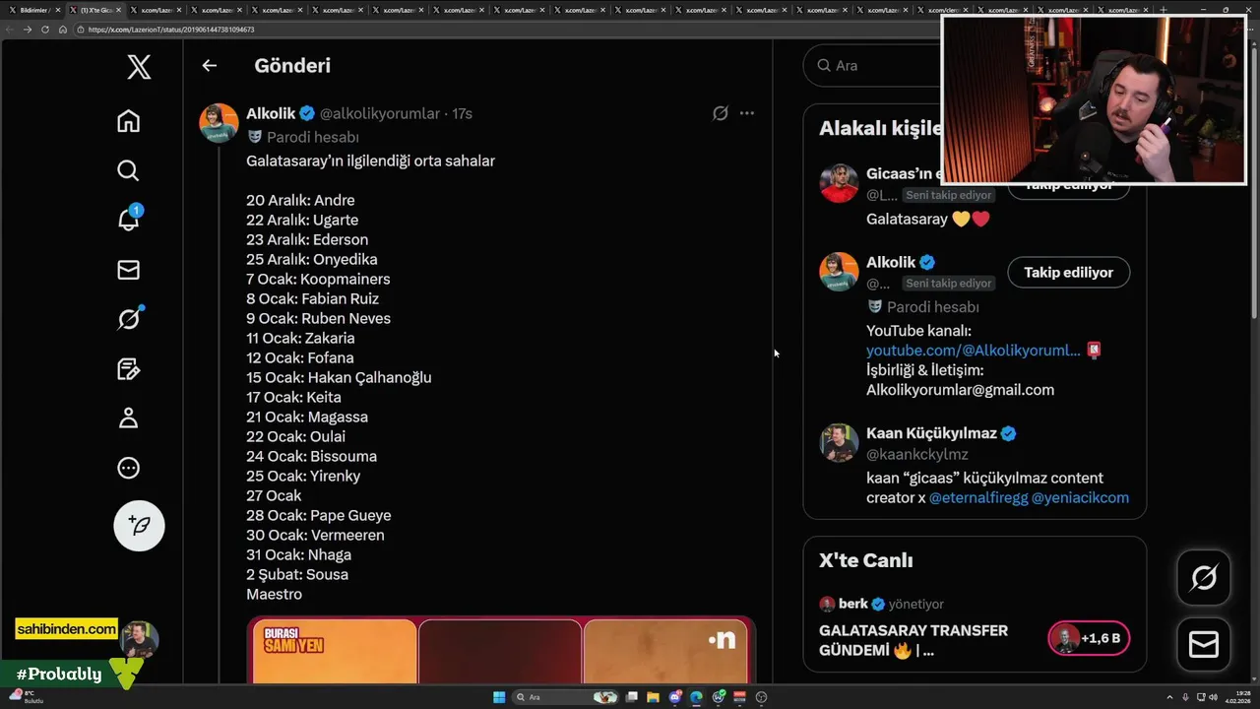Image resolution: width=1260 pixels, height=709 pixels.
Task: Click the Alakalı kişiler heading
Action: pos(881,128)
